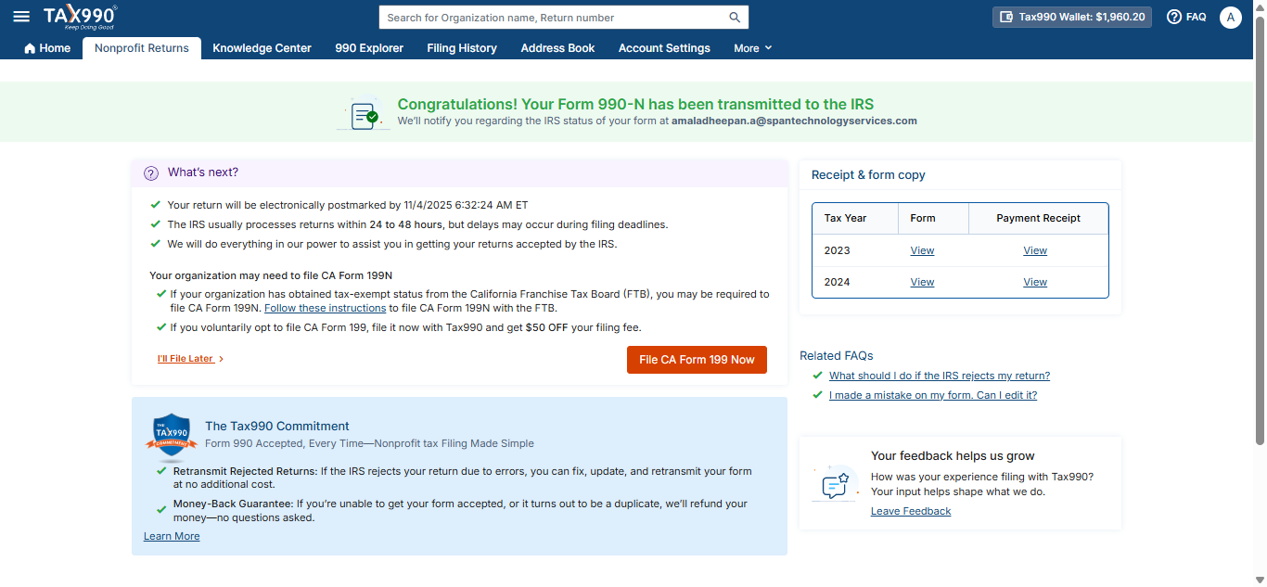Click the File CA Form 199 Now button
The image size is (1267, 587).
tap(697, 360)
